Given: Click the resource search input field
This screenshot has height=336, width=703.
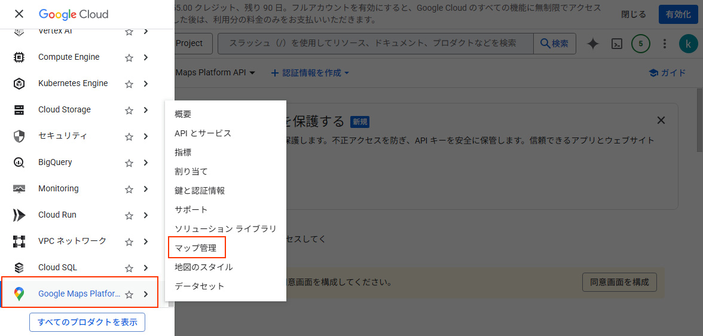Looking at the screenshot, I should tap(375, 44).
